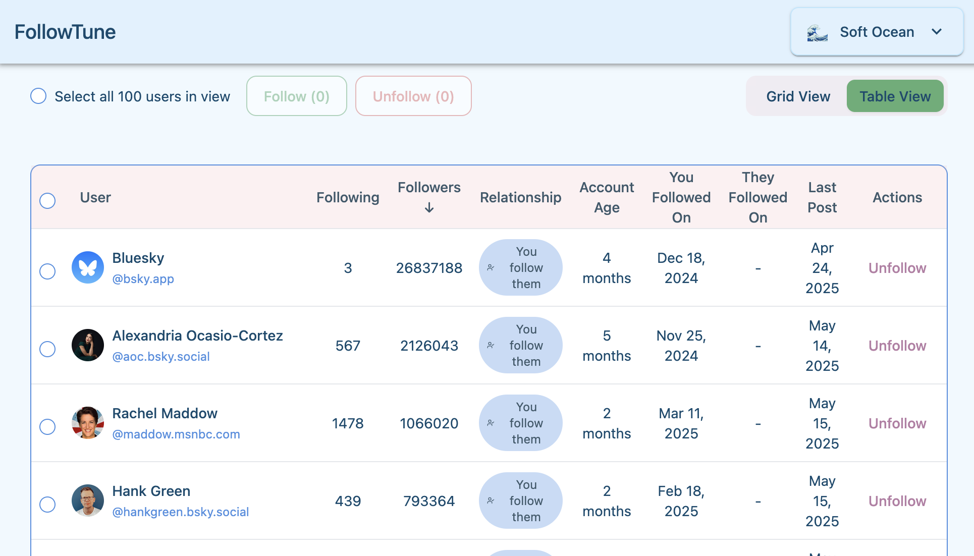Click the Rachel Maddow display name
This screenshot has width=974, height=556.
pyautogui.click(x=165, y=413)
